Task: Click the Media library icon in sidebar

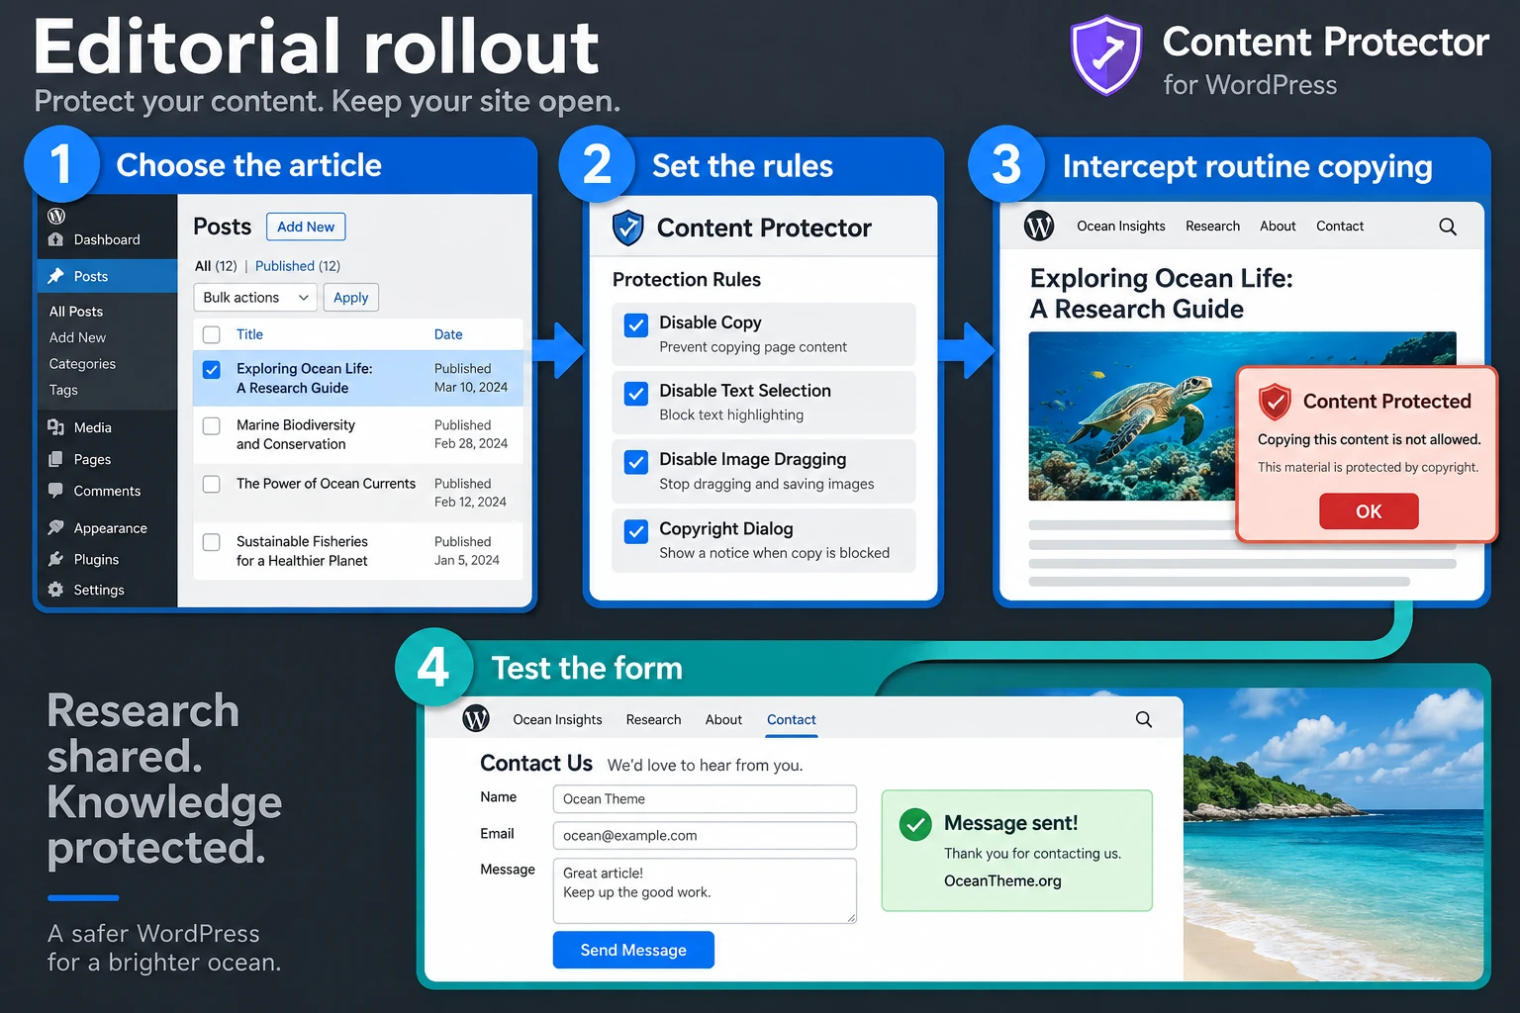Action: [56, 427]
